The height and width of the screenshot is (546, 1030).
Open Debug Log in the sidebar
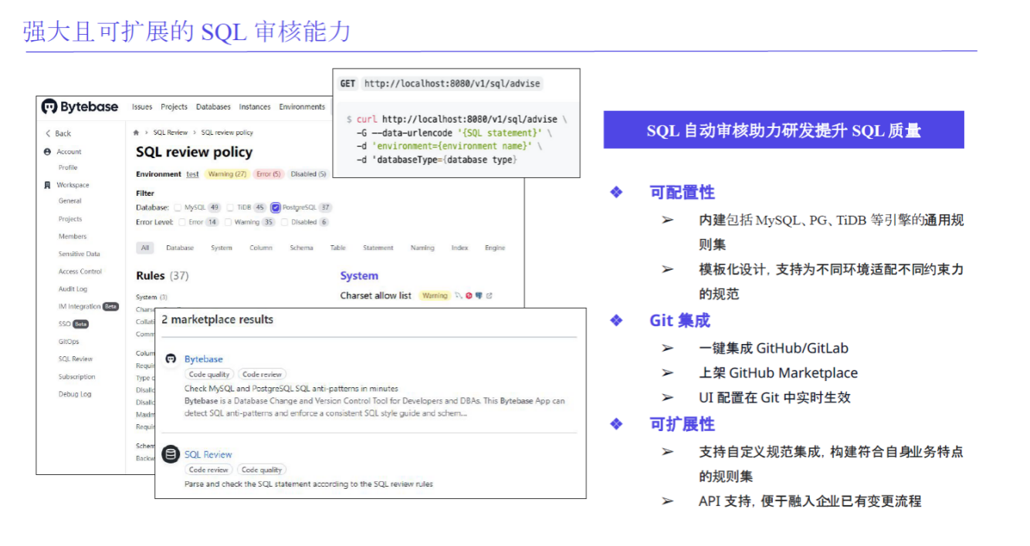tap(75, 394)
